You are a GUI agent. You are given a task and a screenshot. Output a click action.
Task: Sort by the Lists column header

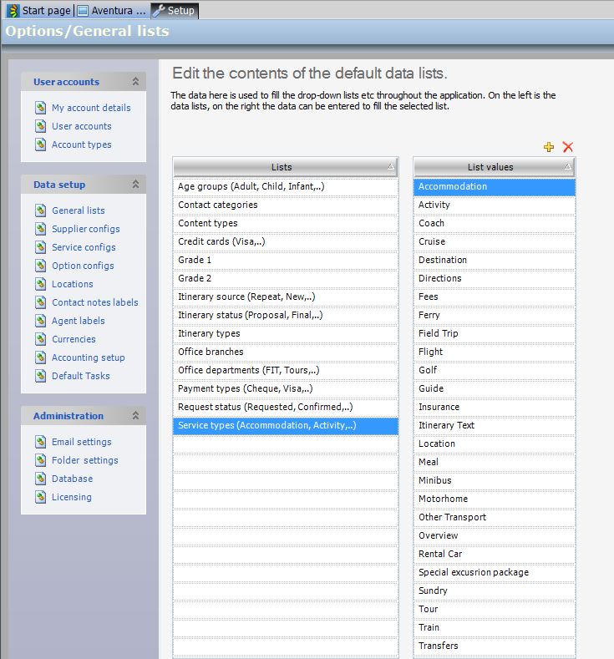pyautogui.click(x=282, y=167)
